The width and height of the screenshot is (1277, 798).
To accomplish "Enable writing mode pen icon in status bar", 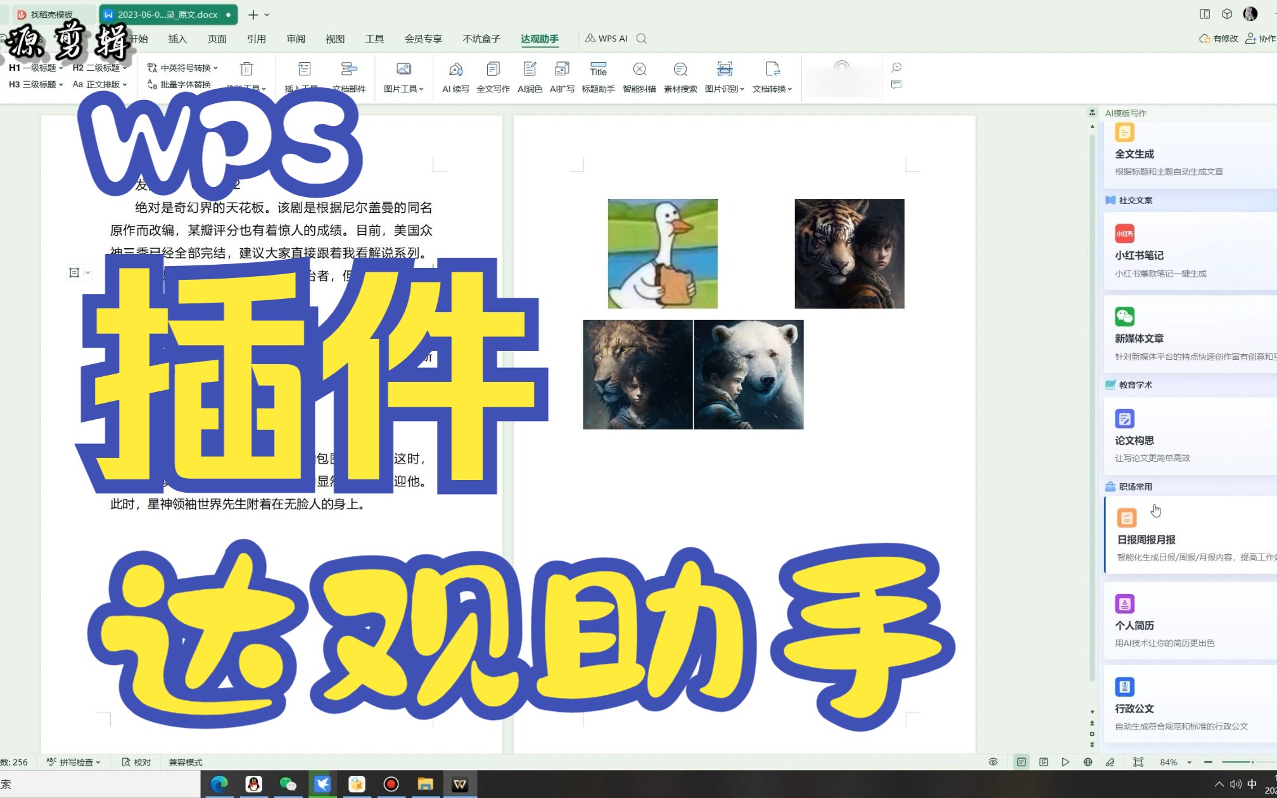I will coord(1110,762).
